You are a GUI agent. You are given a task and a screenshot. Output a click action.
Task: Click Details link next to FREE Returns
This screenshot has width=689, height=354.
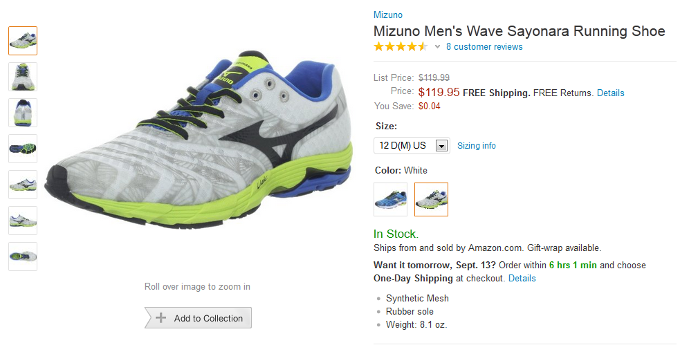coord(610,93)
